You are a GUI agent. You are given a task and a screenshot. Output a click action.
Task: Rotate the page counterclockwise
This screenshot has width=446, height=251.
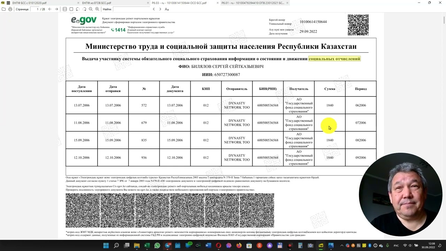point(78,9)
